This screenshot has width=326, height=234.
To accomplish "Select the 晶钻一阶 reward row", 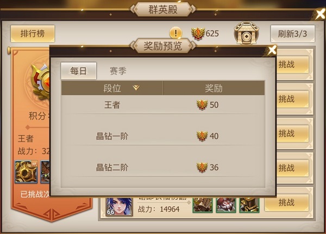I will 163,136.
